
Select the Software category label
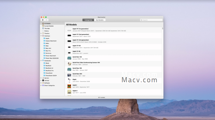(x=47, y=83)
